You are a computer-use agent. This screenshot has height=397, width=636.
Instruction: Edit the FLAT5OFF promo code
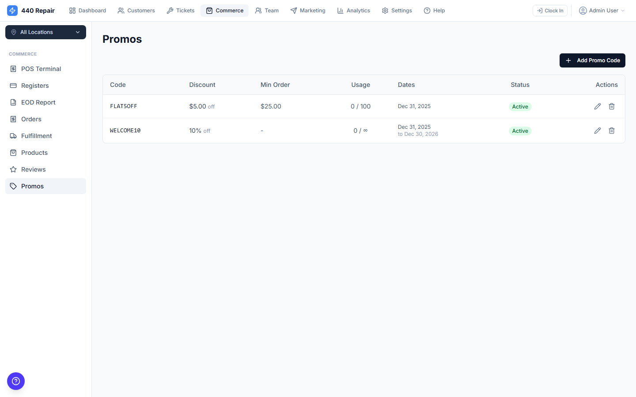coord(598,106)
